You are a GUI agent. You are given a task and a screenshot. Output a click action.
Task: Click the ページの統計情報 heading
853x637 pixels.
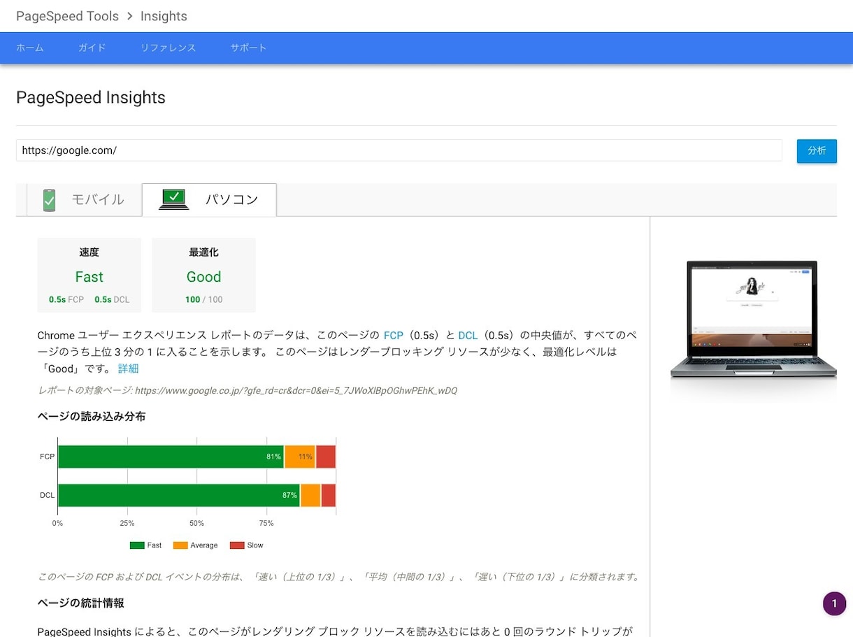[x=81, y=602]
